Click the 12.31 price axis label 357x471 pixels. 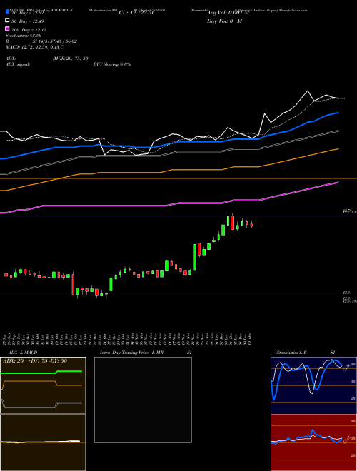click(348, 293)
